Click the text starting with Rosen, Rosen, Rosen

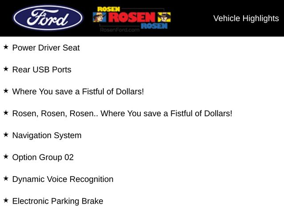coord(122,114)
